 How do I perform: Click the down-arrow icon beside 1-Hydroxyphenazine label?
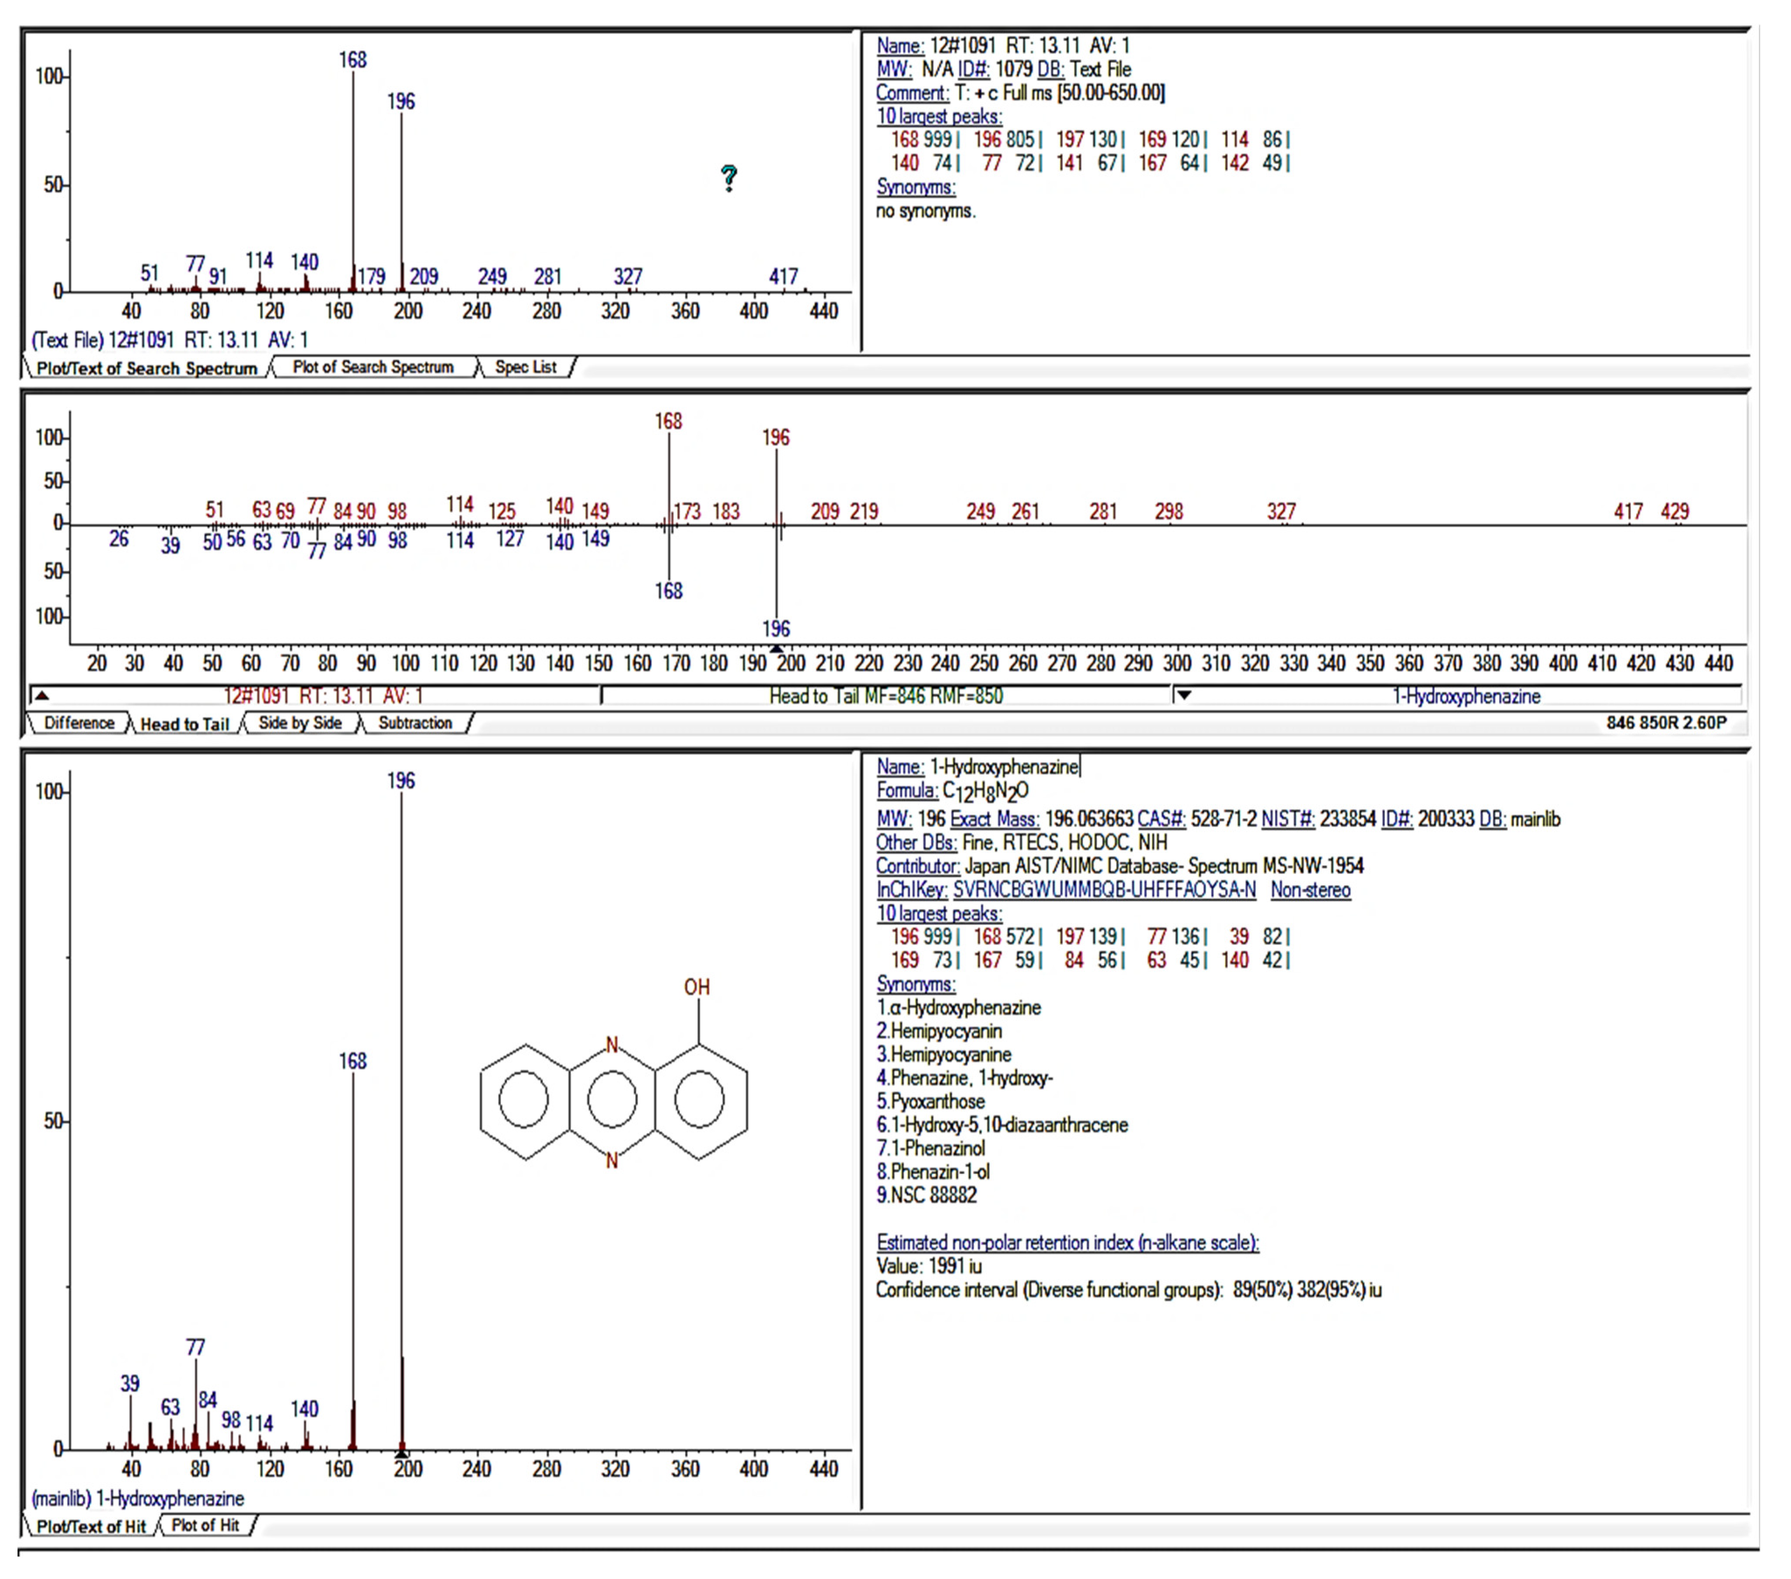coord(1184,696)
